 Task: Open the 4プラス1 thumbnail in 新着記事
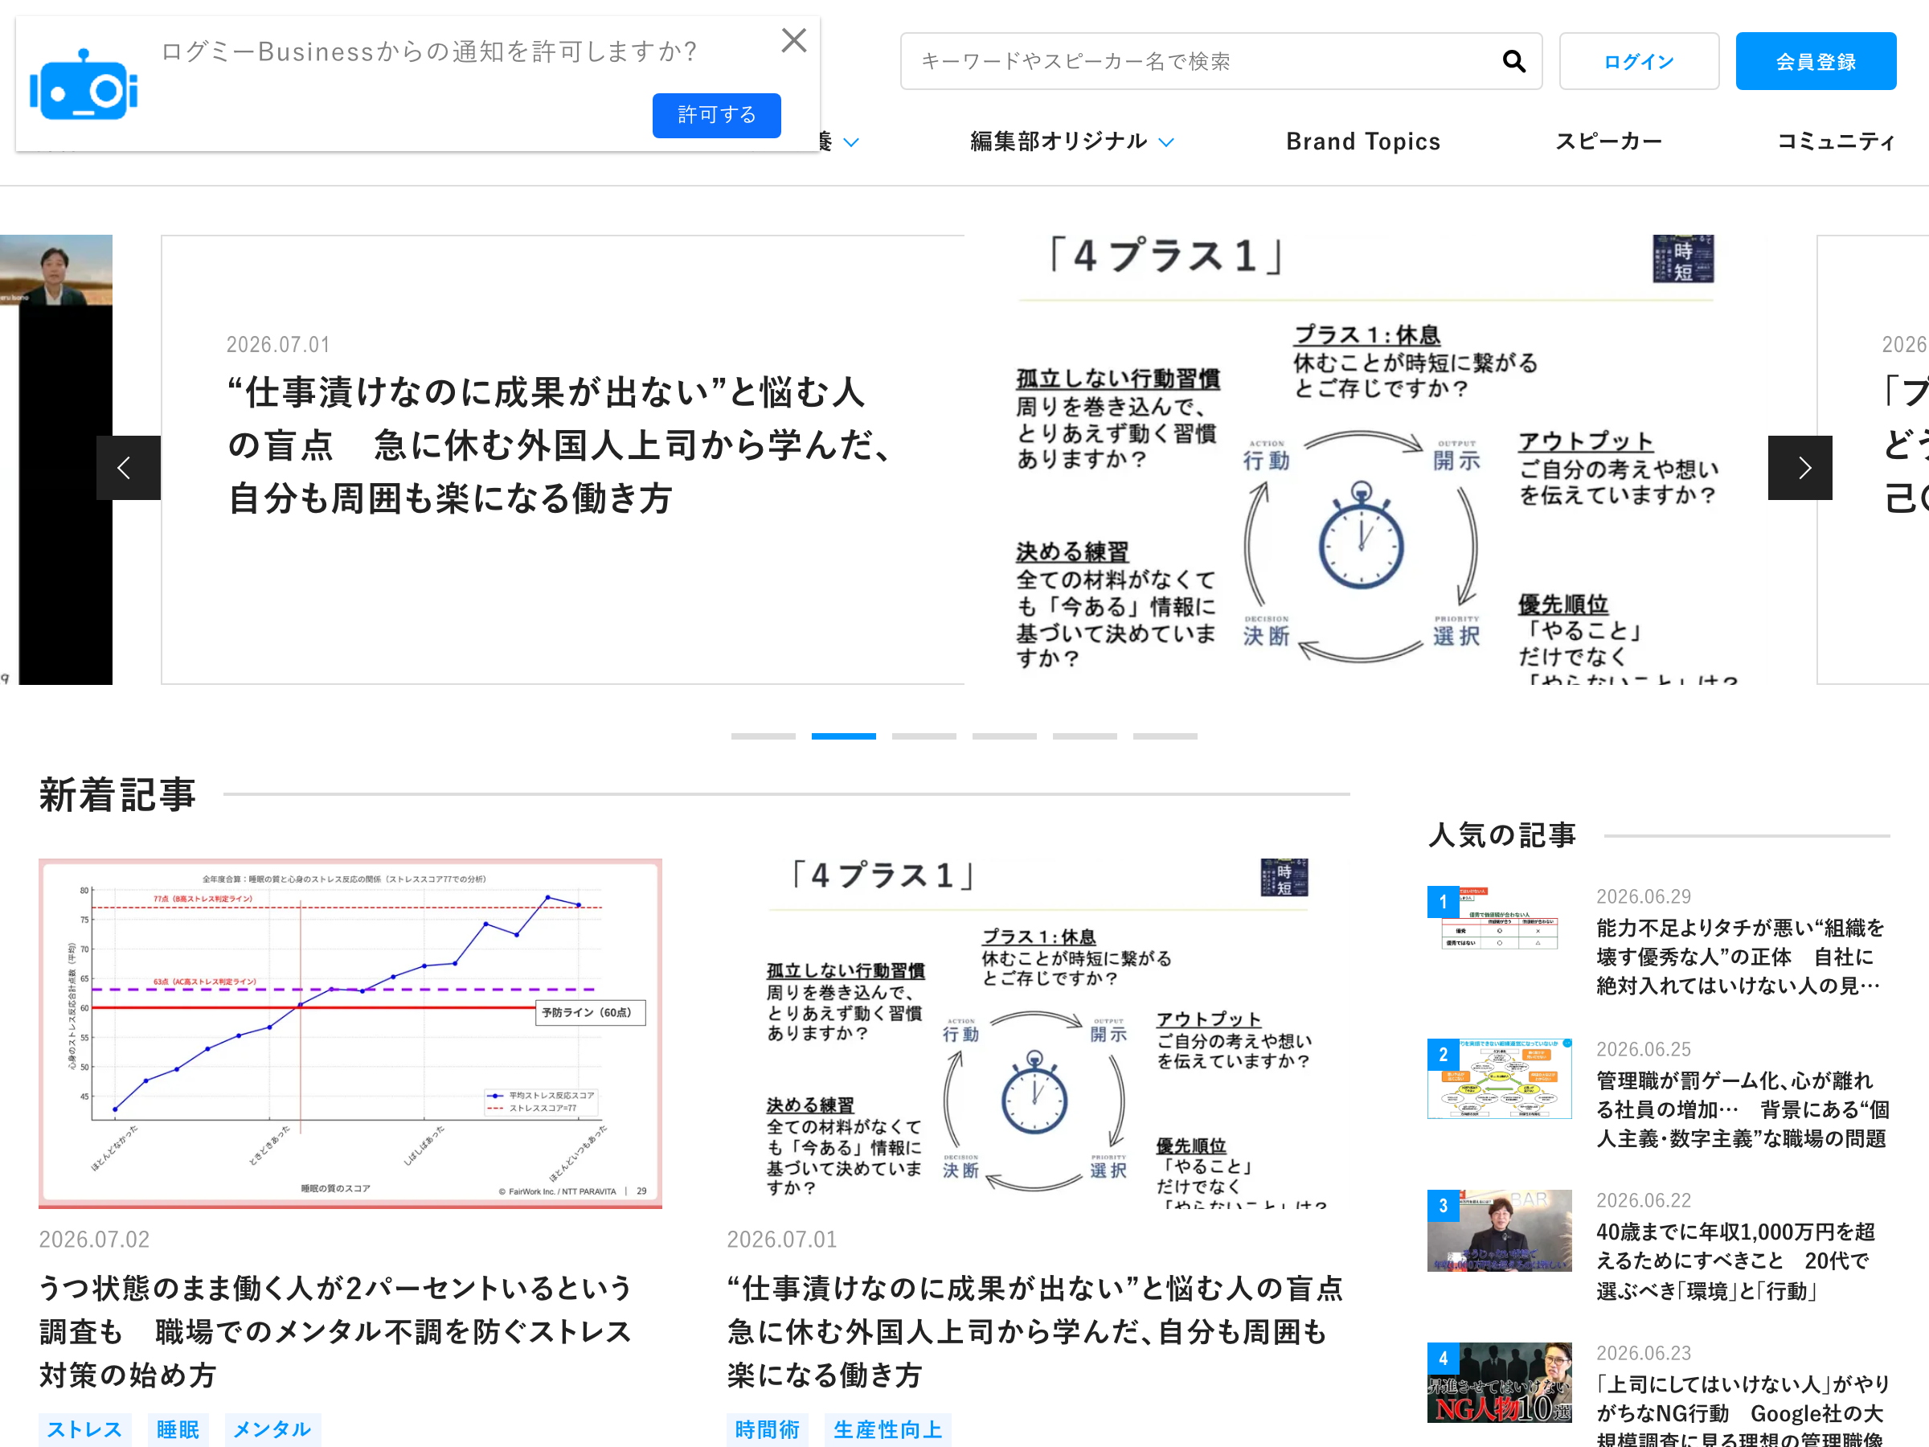(1038, 1034)
